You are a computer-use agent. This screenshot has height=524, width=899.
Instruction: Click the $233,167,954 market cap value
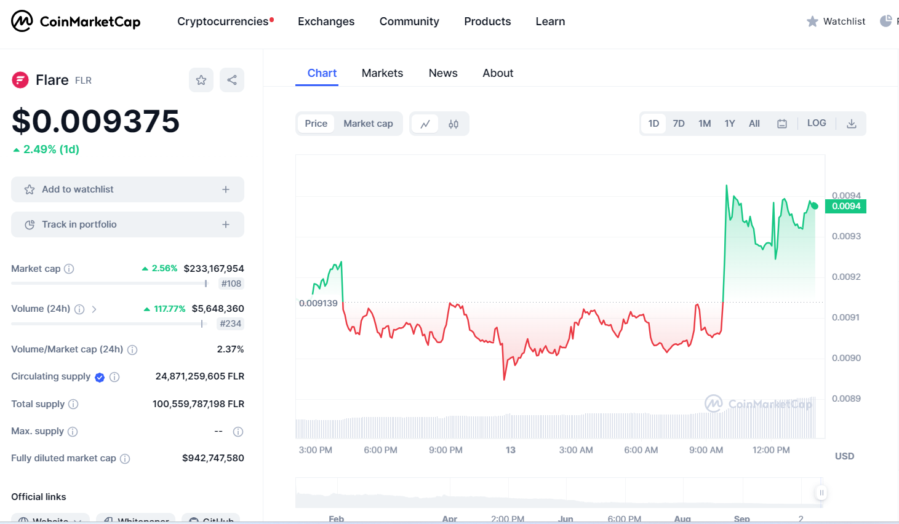214,269
